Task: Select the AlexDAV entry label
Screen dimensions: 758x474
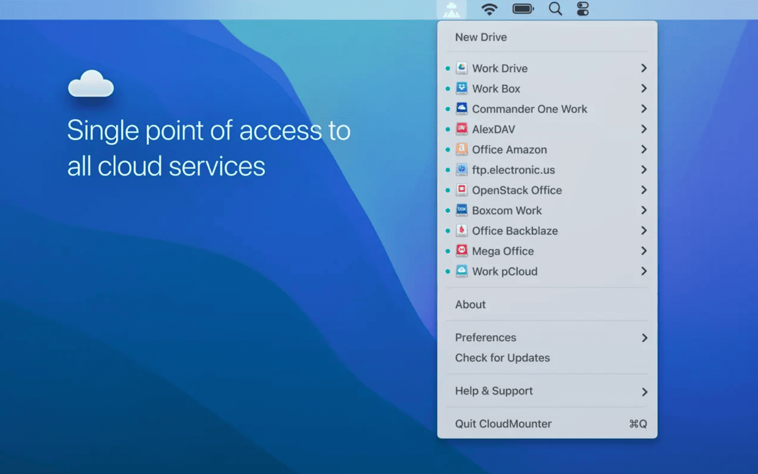Action: (494, 129)
